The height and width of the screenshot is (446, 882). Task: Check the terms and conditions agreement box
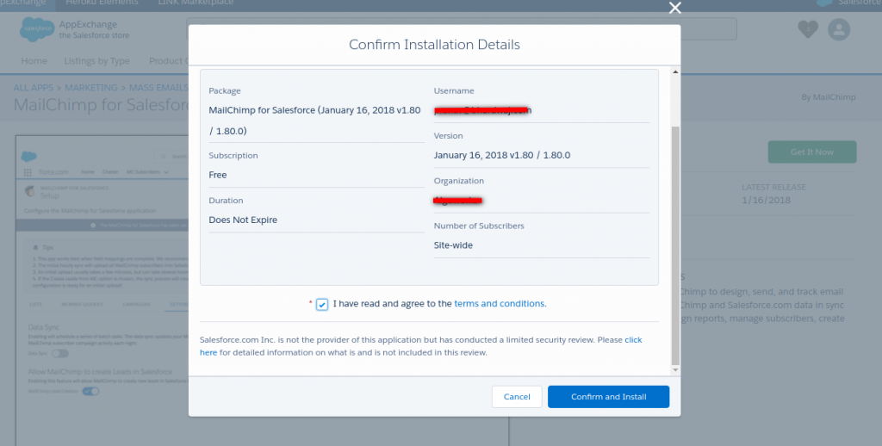(x=322, y=304)
